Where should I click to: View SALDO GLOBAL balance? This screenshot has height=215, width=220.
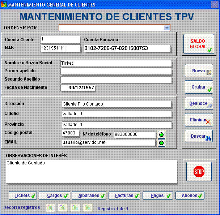(199, 44)
